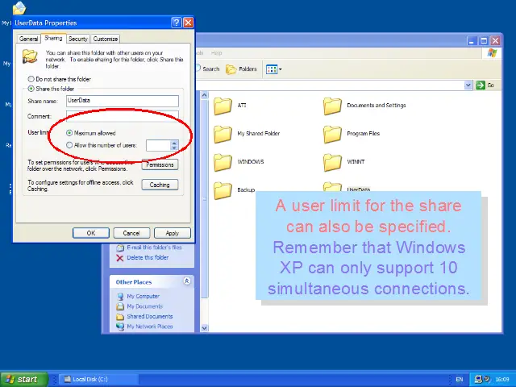Open My Documents link in Other Places
The width and height of the screenshot is (516, 387).
coord(145,306)
